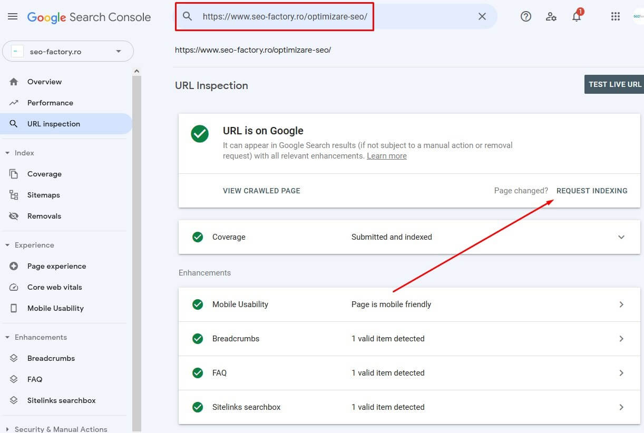Follow the Learn more link
644x433 pixels.
386,156
